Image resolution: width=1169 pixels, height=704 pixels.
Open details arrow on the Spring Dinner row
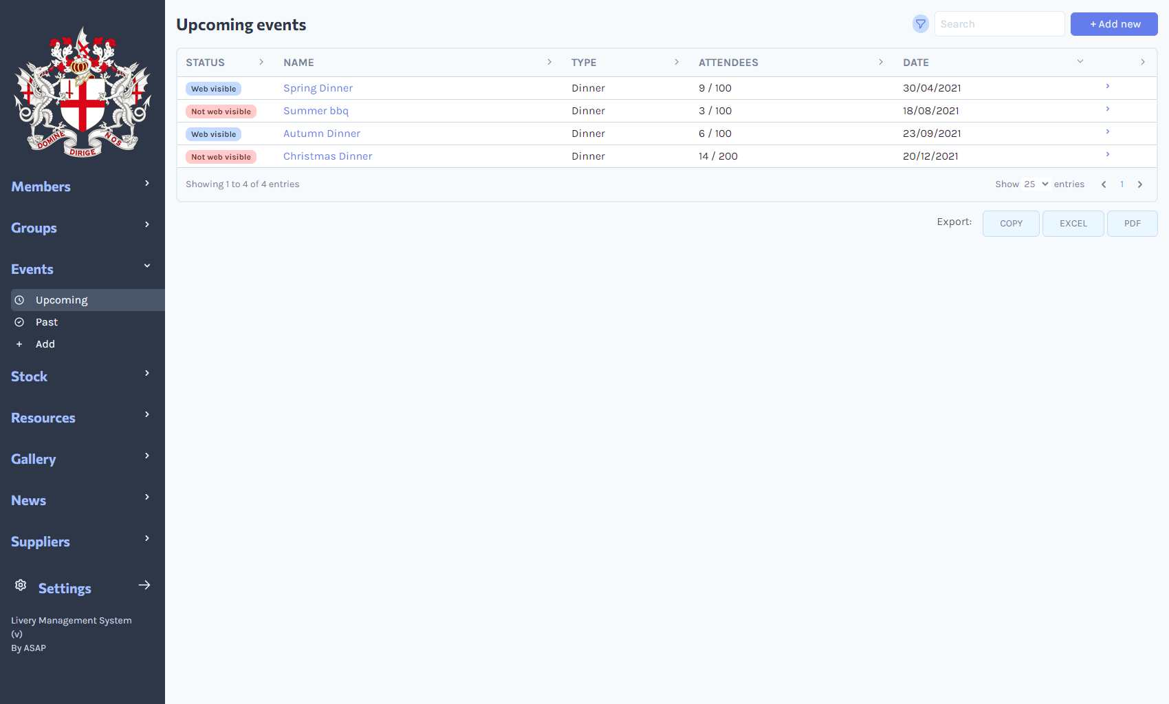coord(1107,86)
